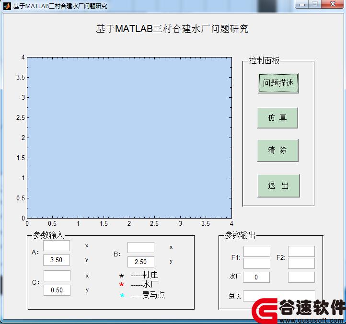Click the B x coordinate input field
The width and height of the screenshot is (346, 324).
pos(141,247)
